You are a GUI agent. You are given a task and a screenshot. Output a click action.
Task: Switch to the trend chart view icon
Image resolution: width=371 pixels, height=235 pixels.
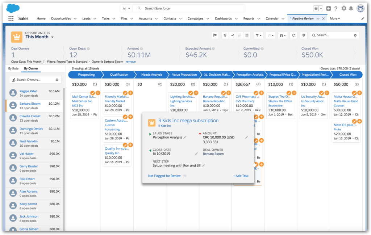point(233,35)
